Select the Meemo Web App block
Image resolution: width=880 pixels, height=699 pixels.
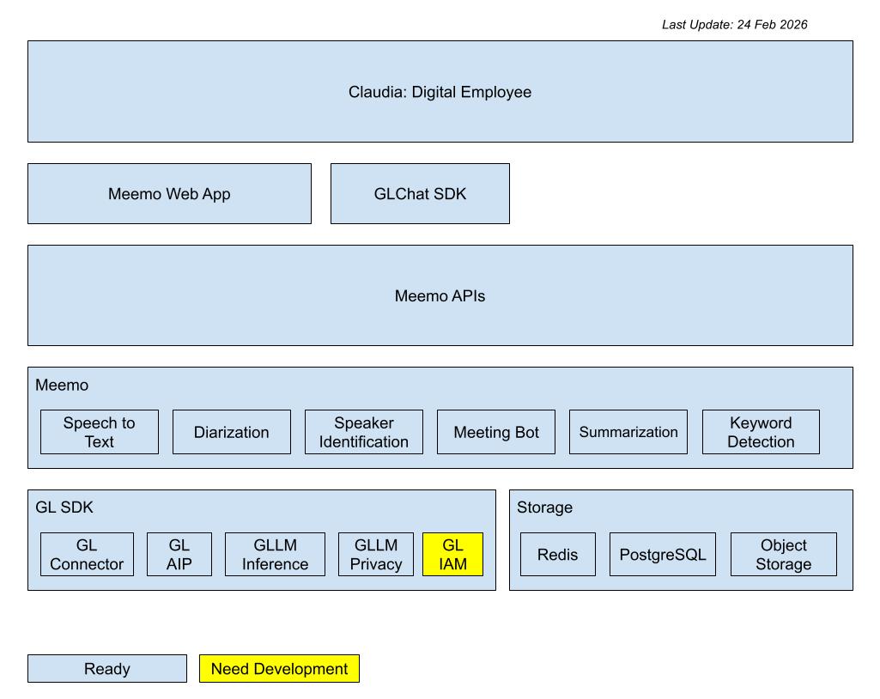(169, 194)
